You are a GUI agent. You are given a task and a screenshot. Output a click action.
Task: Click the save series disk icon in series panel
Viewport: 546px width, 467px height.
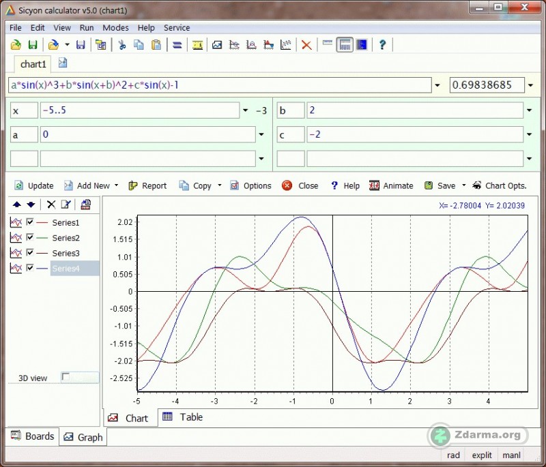pos(86,205)
